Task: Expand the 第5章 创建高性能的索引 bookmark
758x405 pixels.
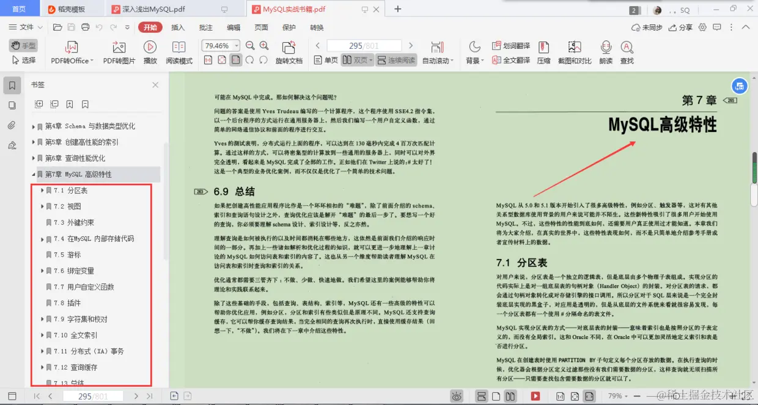Action: (34, 142)
